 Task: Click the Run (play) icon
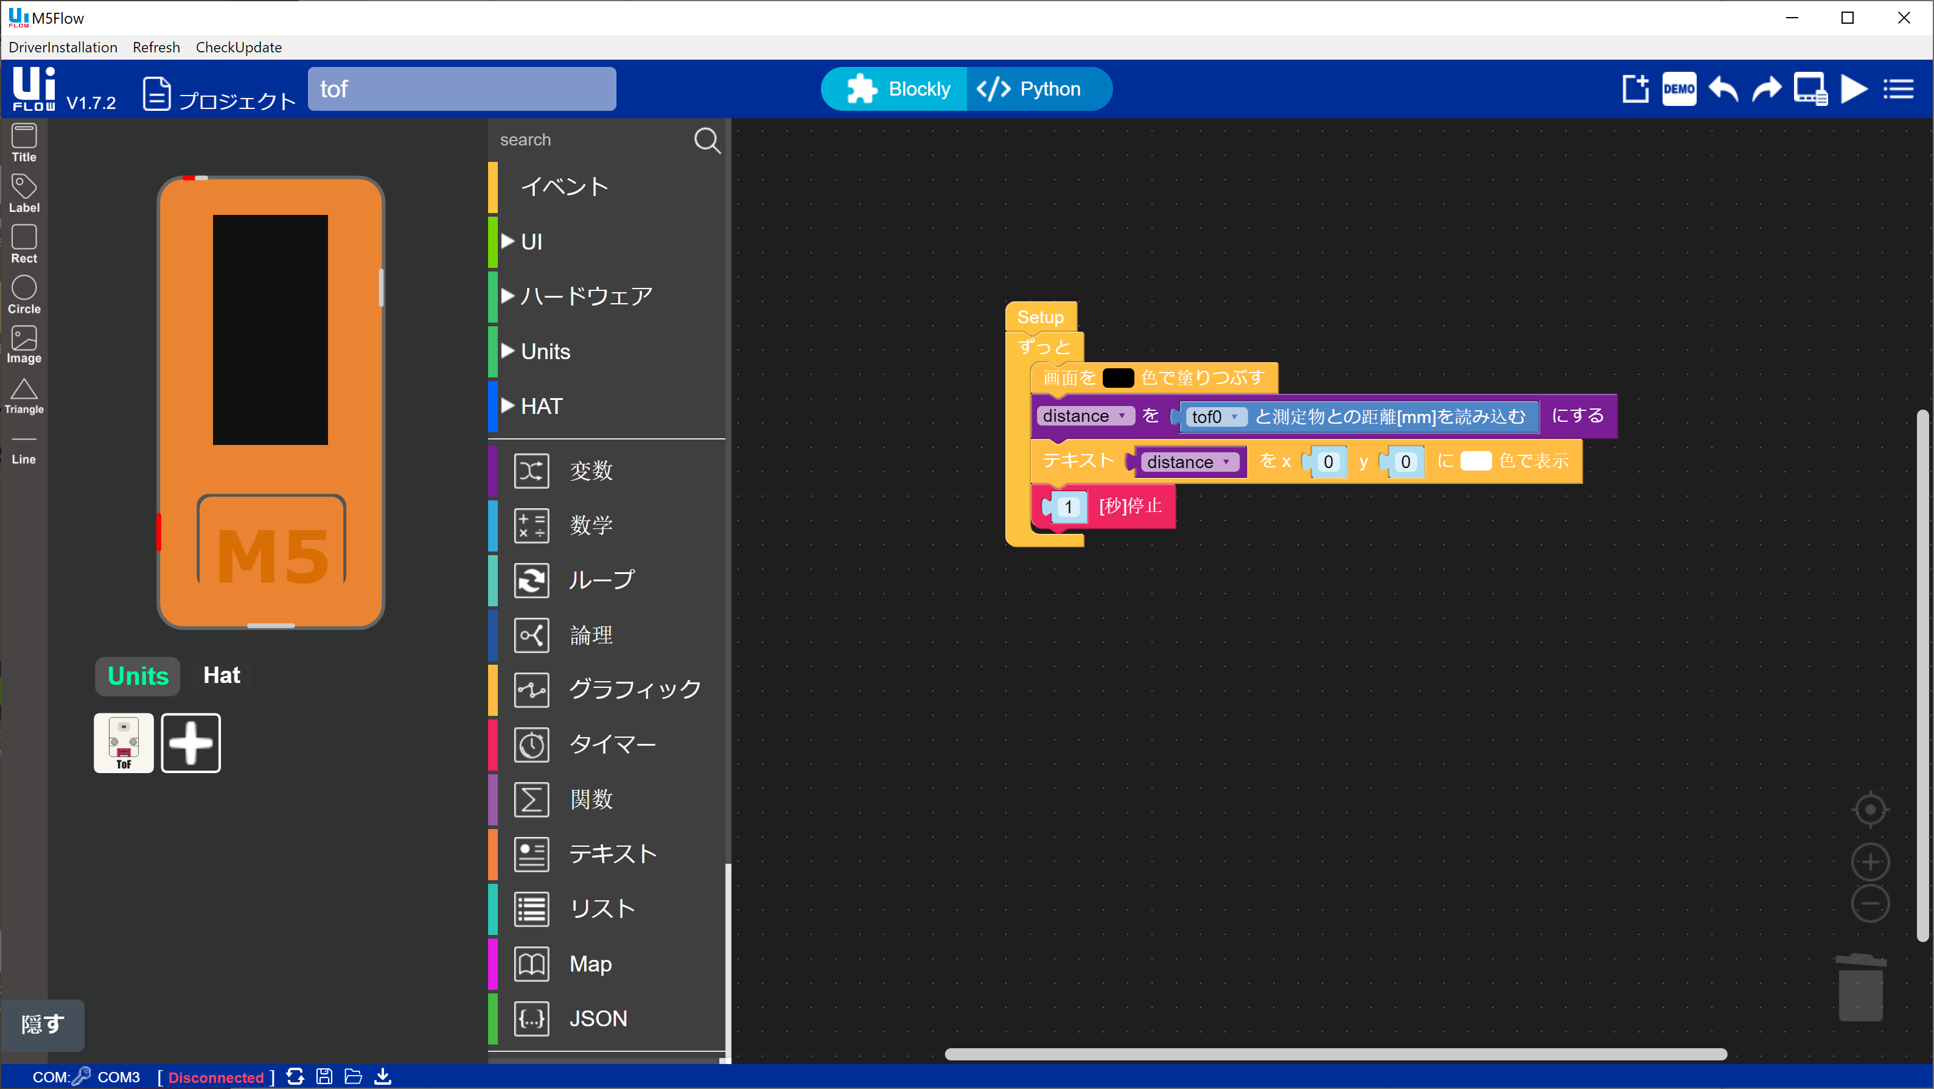(1854, 89)
